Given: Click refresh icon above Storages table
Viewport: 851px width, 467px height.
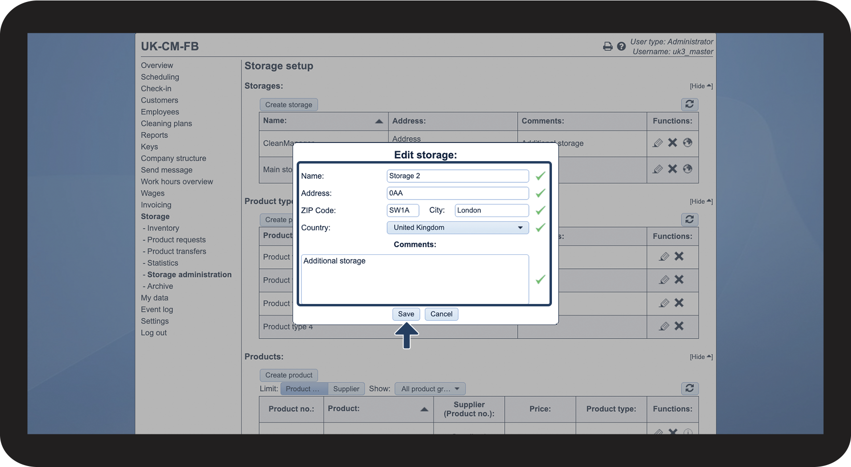Looking at the screenshot, I should click(689, 104).
